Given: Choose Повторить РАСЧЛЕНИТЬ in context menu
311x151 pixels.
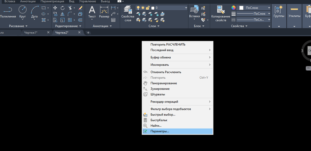Looking at the screenshot, I should [178, 44].
